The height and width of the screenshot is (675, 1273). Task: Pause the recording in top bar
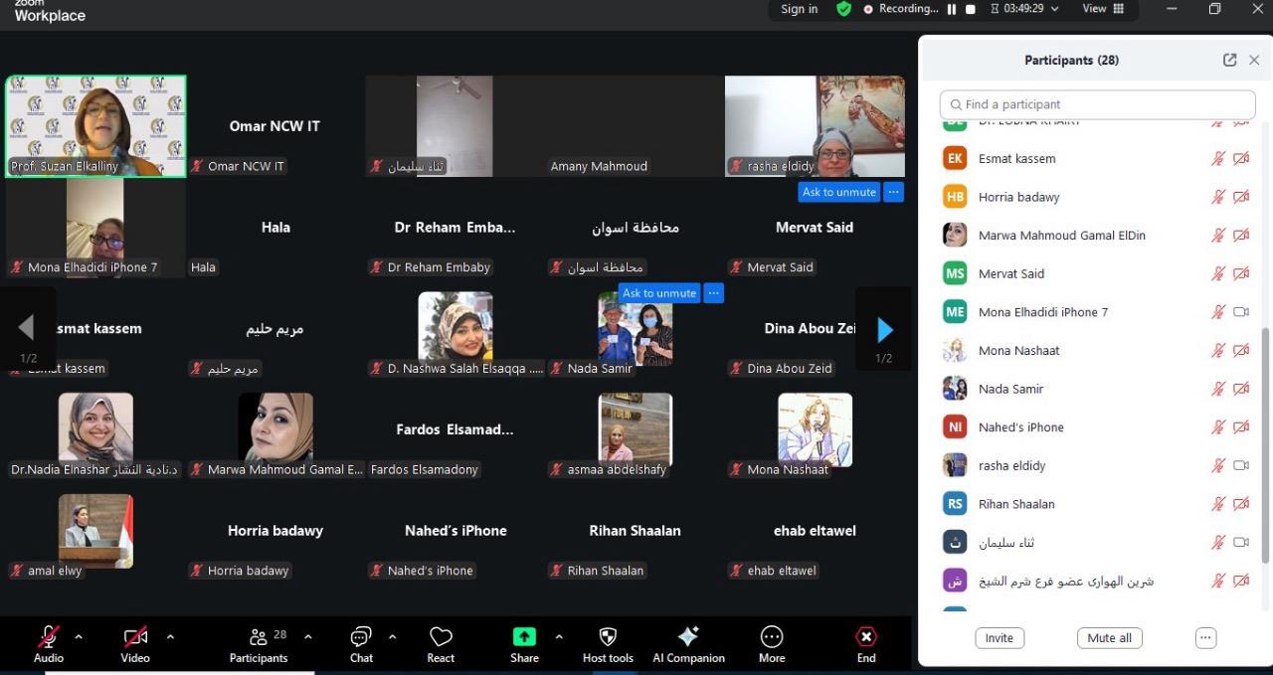[x=952, y=9]
